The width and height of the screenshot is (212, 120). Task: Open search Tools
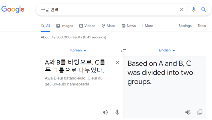coord(202,26)
